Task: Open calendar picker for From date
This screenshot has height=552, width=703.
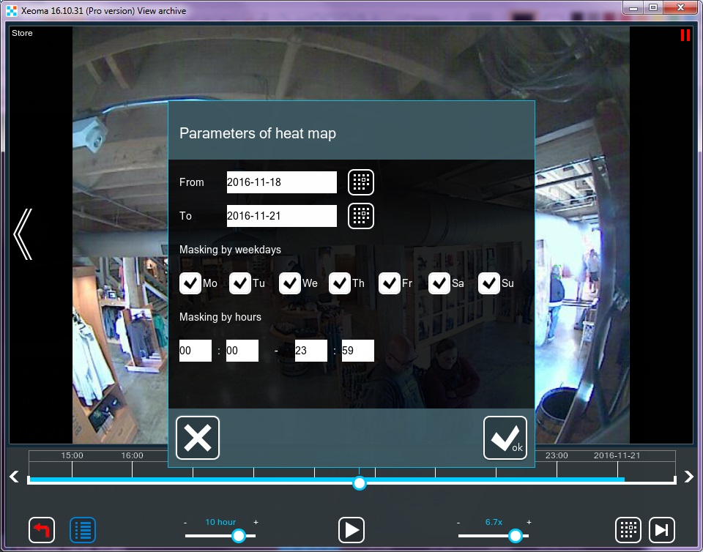Action: (361, 182)
